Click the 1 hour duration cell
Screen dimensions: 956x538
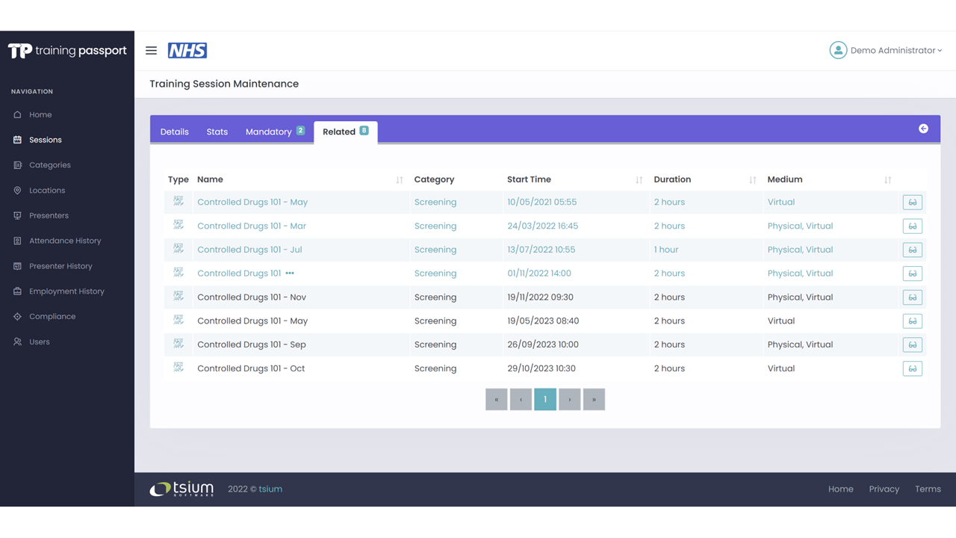tap(666, 250)
